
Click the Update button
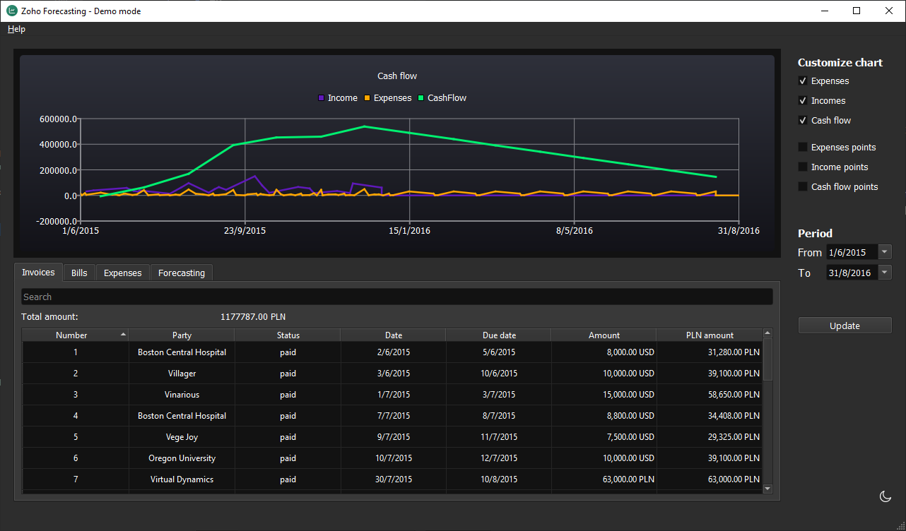(x=845, y=326)
